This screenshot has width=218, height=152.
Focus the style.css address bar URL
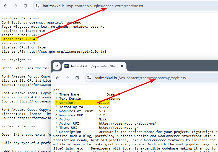coord(140,78)
